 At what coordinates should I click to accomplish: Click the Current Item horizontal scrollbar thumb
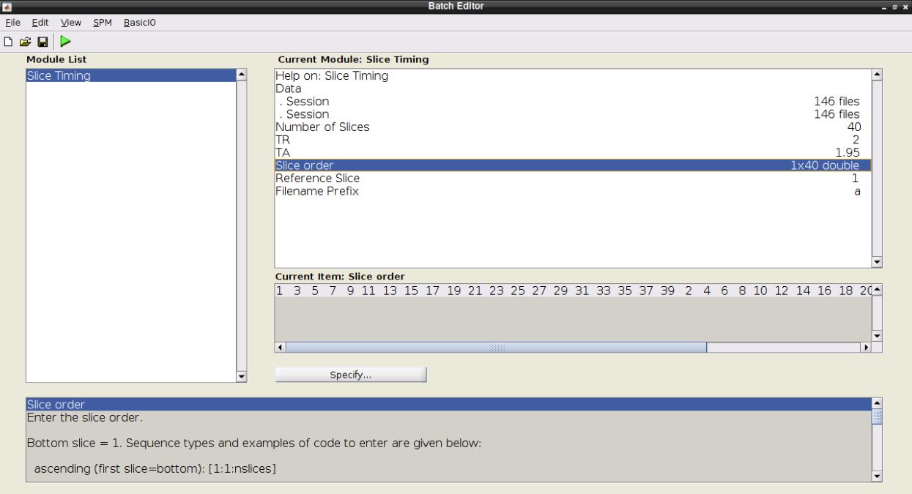pos(496,348)
